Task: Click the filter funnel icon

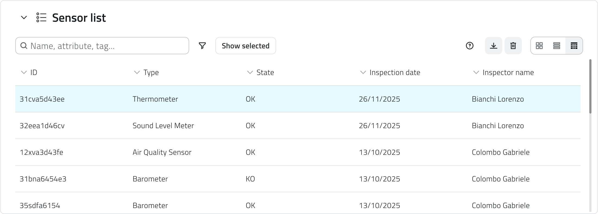Action: pyautogui.click(x=202, y=46)
